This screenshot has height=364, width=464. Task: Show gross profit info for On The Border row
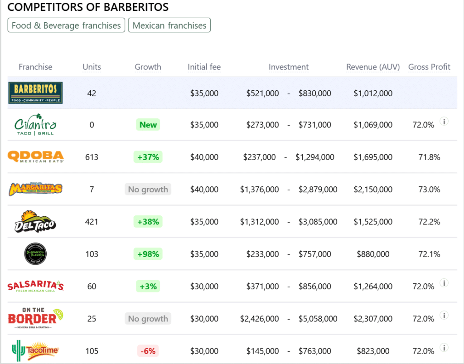click(444, 315)
